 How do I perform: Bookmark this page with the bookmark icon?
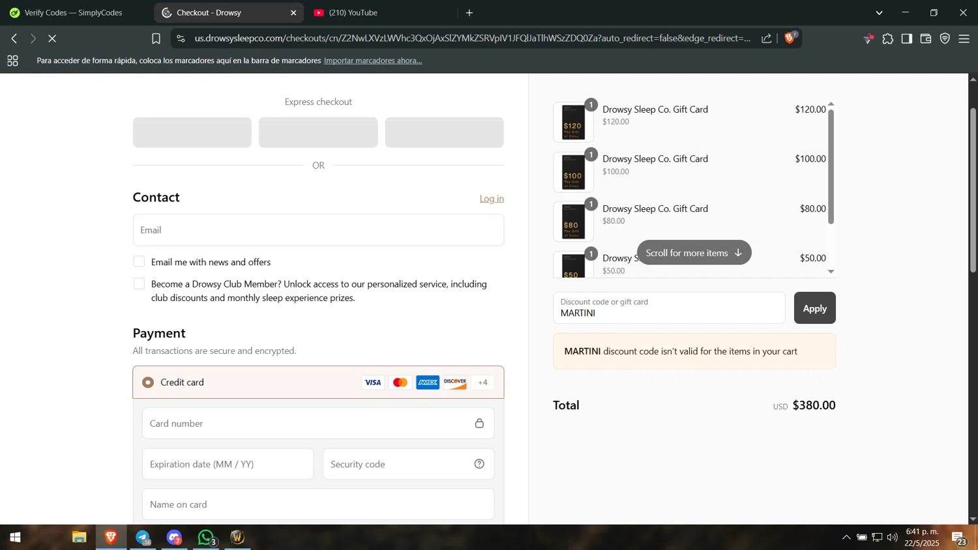click(156, 39)
